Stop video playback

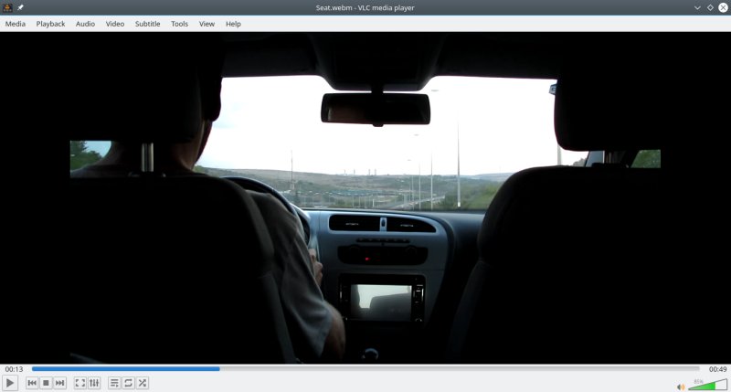click(x=46, y=383)
